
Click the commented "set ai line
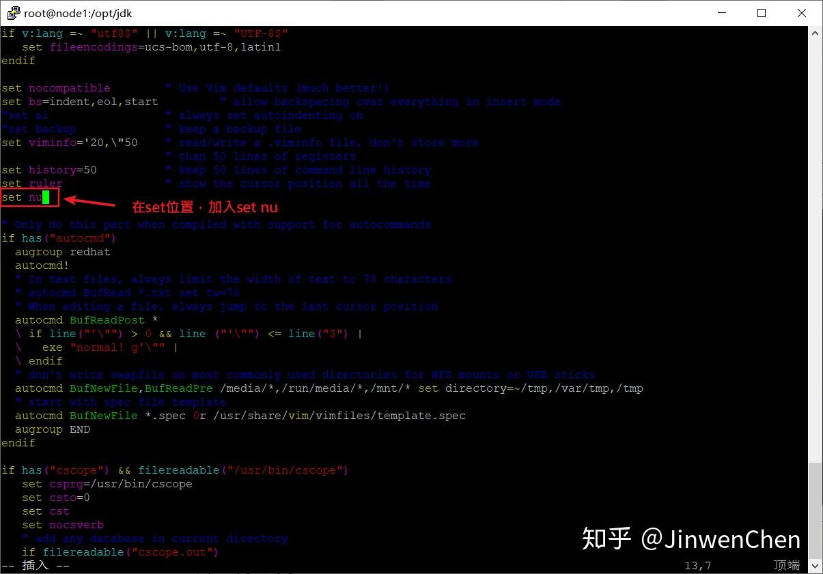coord(25,115)
